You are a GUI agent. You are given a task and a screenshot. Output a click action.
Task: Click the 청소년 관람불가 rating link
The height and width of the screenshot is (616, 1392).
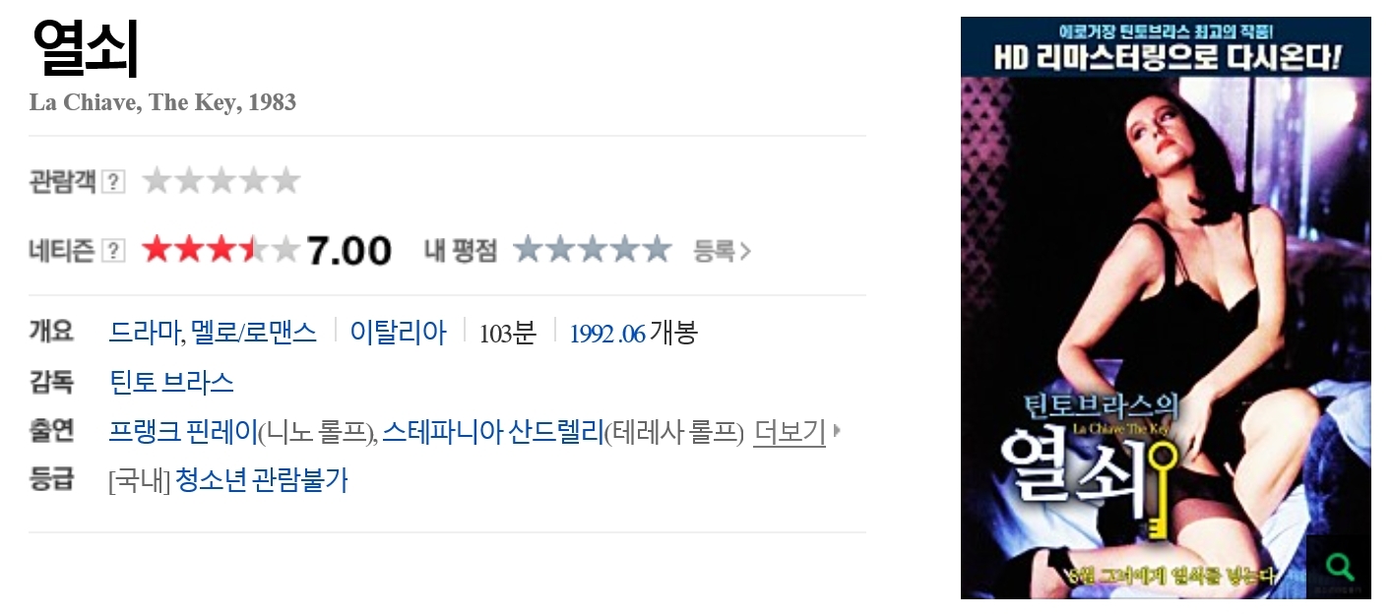[261, 481]
